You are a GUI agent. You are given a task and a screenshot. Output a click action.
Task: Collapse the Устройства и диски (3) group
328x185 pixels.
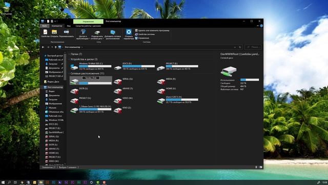point(69,60)
